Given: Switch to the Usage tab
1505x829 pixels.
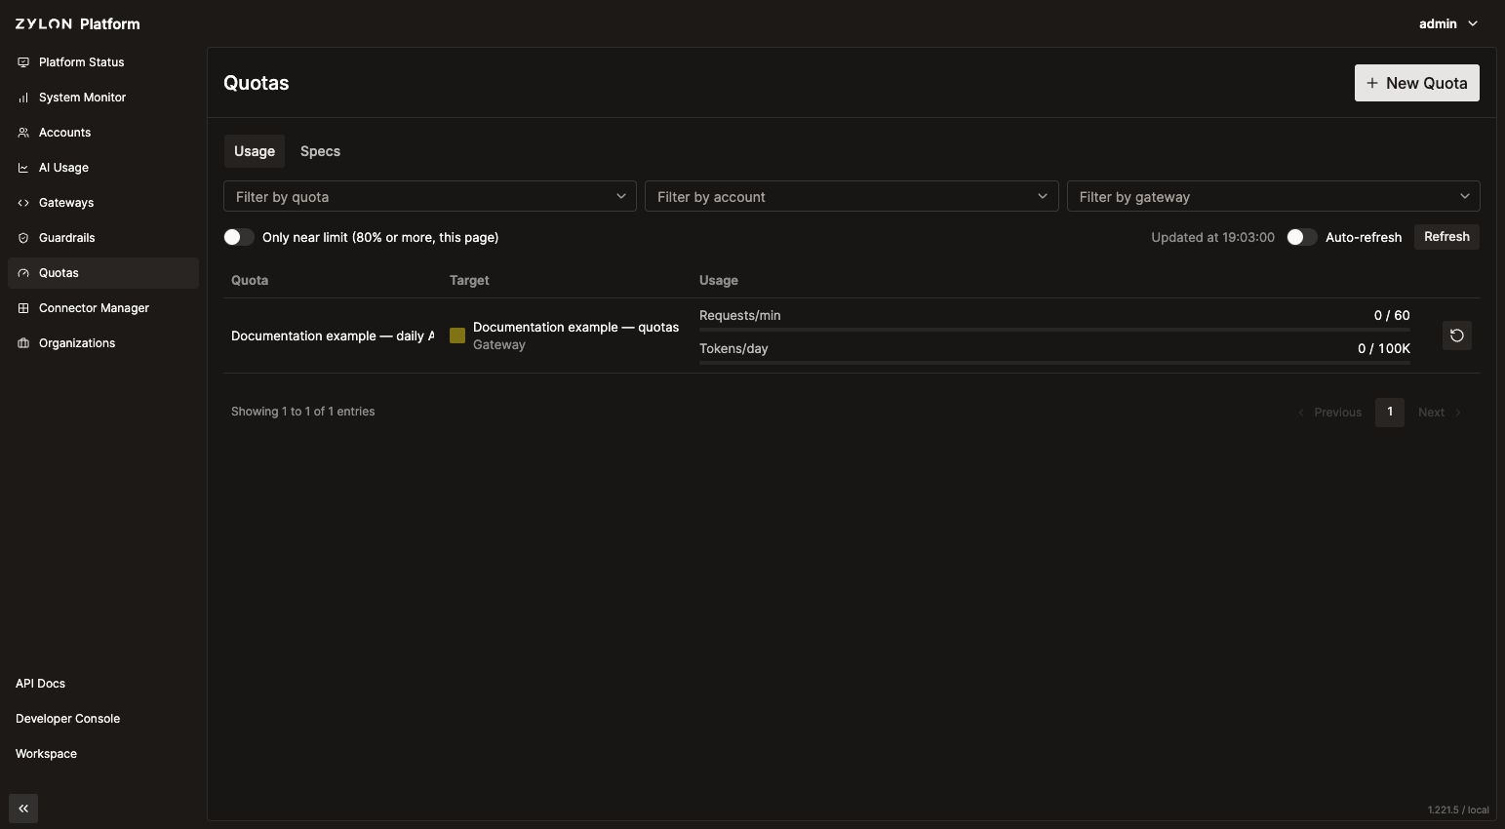Looking at the screenshot, I should (x=255, y=151).
